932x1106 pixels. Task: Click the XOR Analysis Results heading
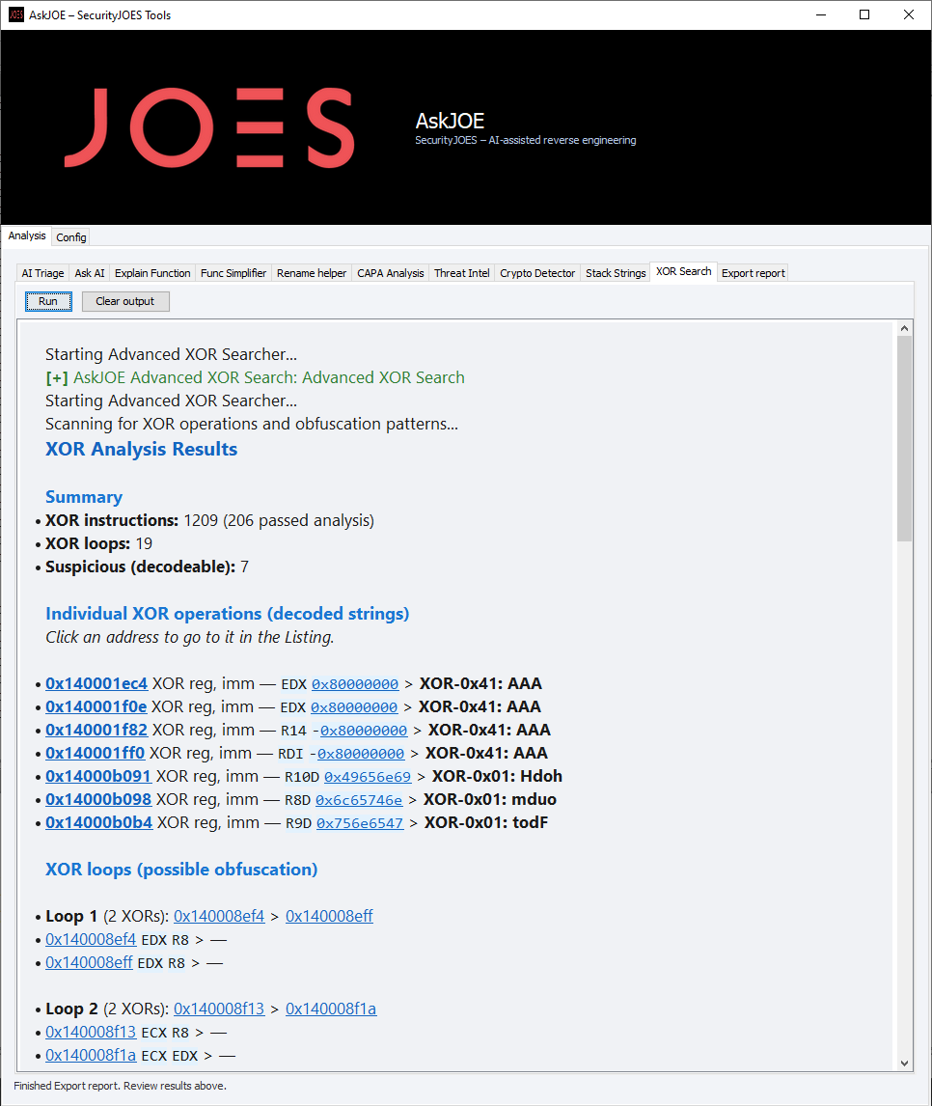click(142, 450)
